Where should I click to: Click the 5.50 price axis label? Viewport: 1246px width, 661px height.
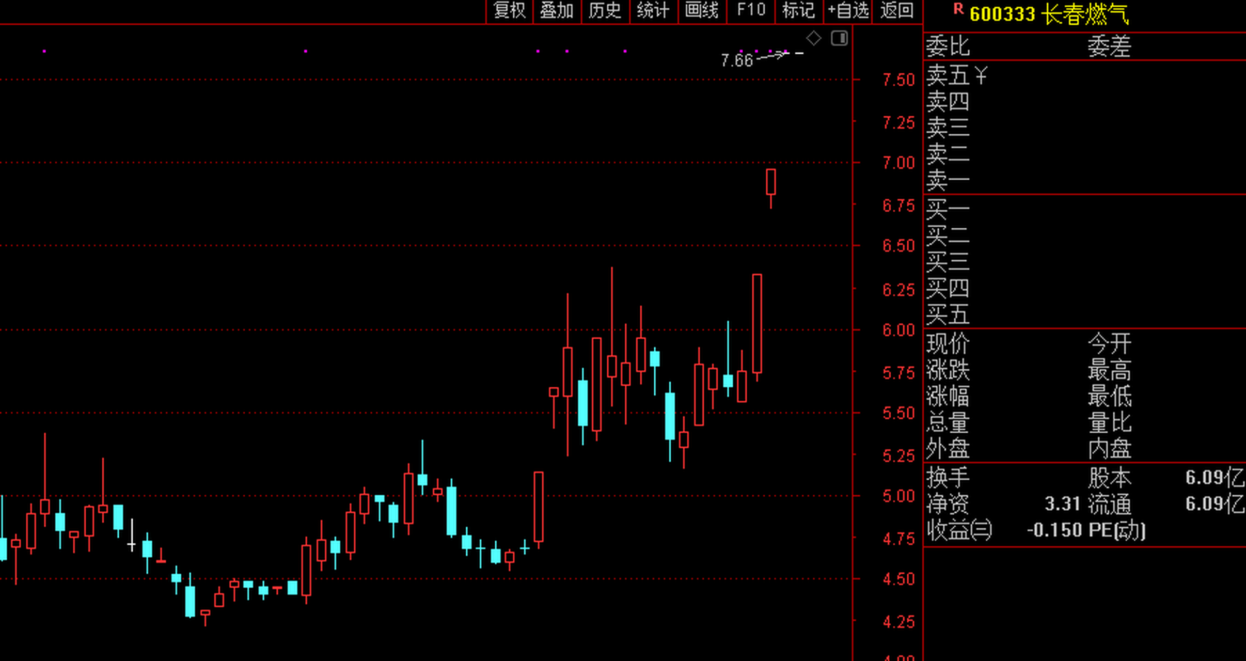[898, 413]
